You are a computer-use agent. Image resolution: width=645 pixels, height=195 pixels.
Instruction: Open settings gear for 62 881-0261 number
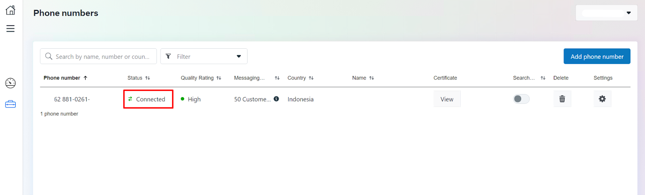click(x=602, y=99)
